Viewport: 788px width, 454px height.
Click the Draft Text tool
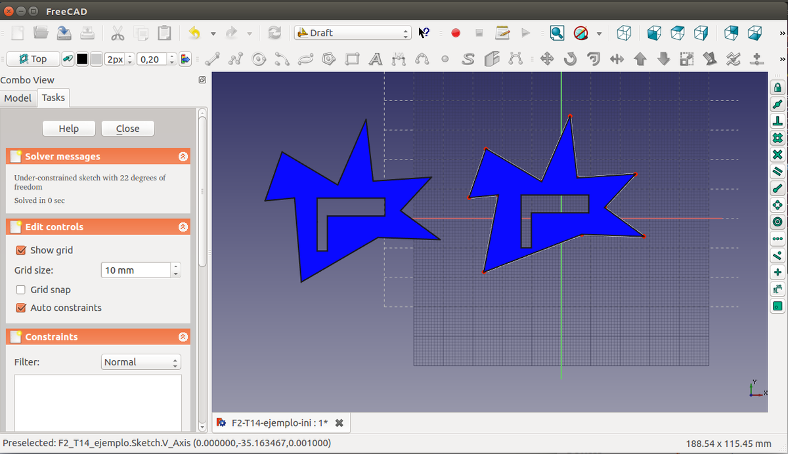pyautogui.click(x=376, y=59)
